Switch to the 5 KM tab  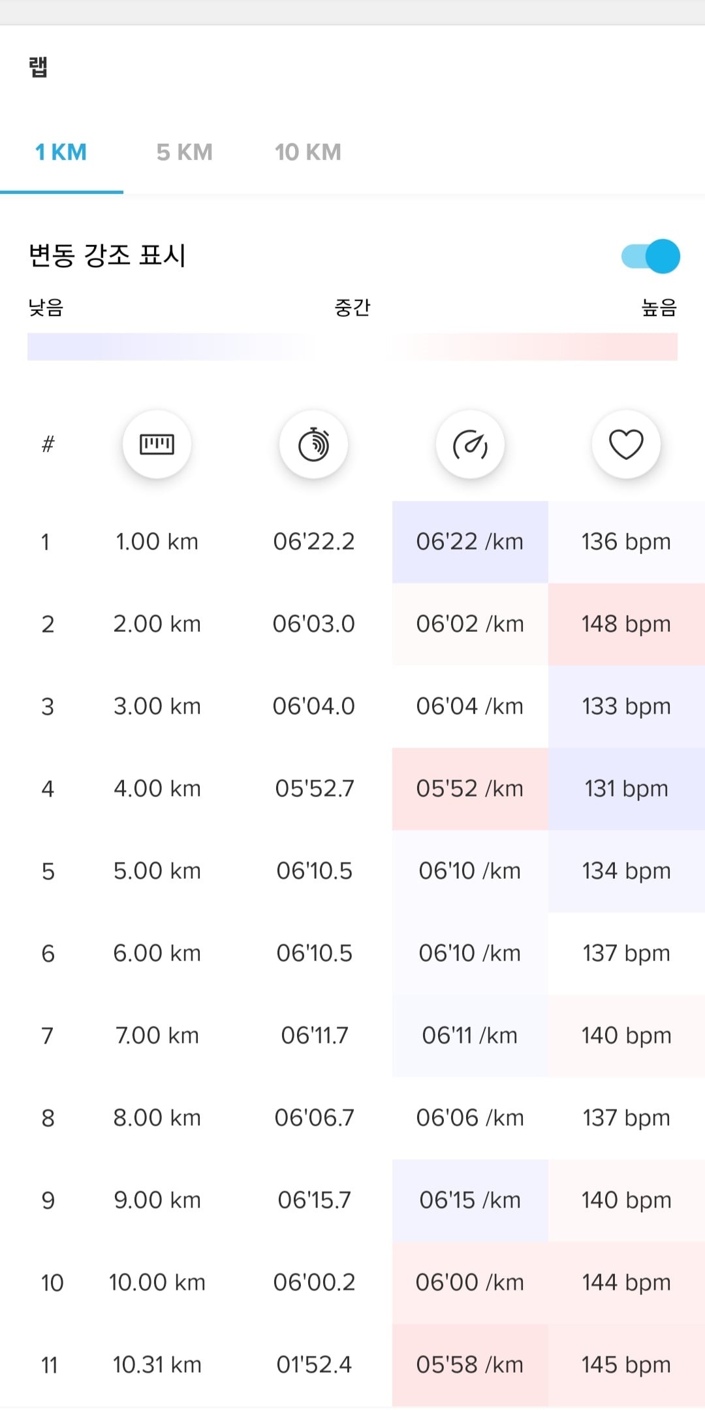click(185, 152)
